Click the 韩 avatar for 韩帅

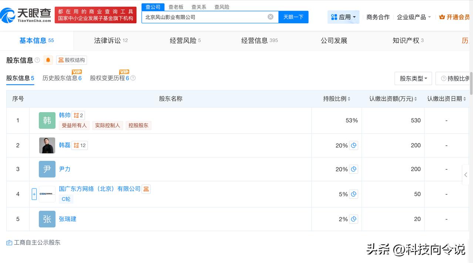47,120
